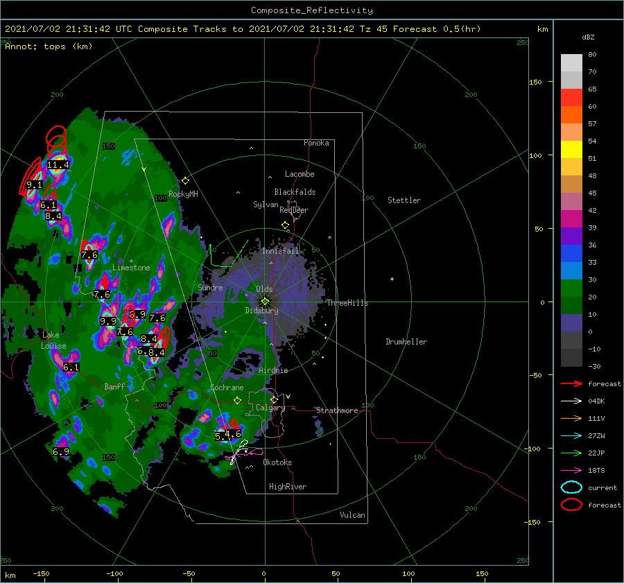The height and width of the screenshot is (583, 624).
Task: Click the Lacombe city label
Action: coord(300,174)
